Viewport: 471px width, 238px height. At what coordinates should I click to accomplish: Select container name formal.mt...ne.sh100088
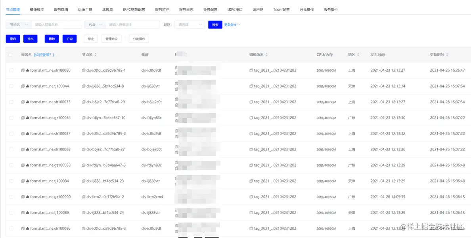[50, 149]
